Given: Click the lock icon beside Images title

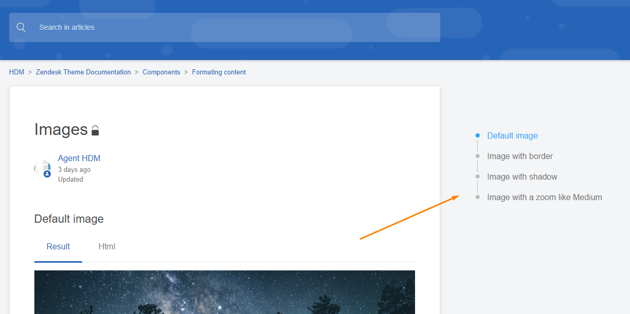Looking at the screenshot, I should click(x=95, y=130).
